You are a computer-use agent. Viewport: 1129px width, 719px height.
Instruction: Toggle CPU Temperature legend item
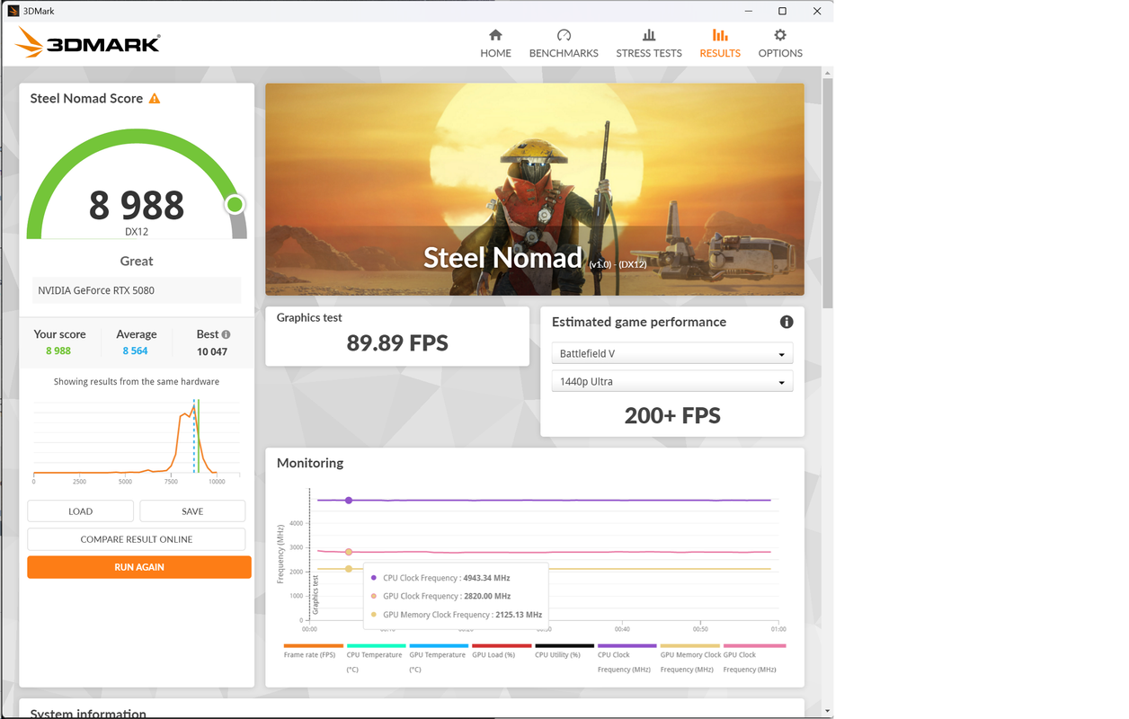pyautogui.click(x=375, y=659)
